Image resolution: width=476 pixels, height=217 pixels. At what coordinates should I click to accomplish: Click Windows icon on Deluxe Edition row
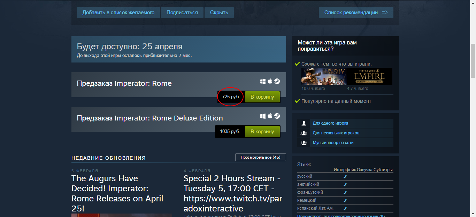coord(263,116)
